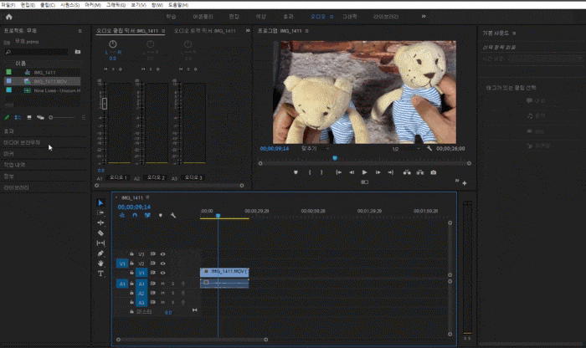586x348 pixels.
Task: Open the Fit zoom level dropdown
Action: (x=316, y=149)
